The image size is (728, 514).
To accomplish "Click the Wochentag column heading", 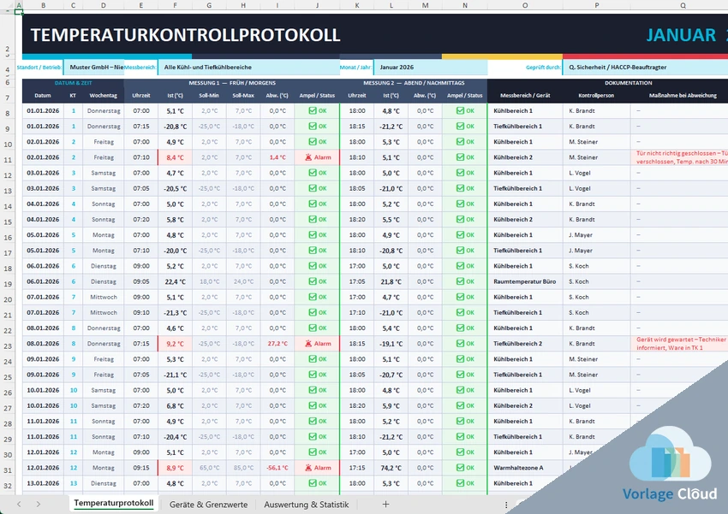I will click(x=103, y=96).
